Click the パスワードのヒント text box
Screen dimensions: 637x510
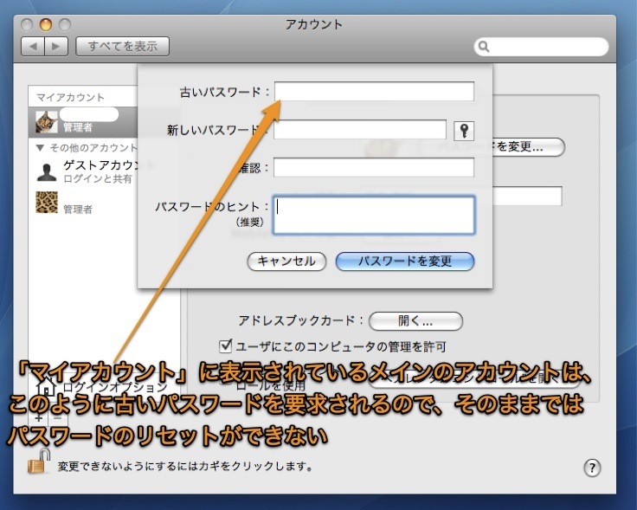point(374,215)
